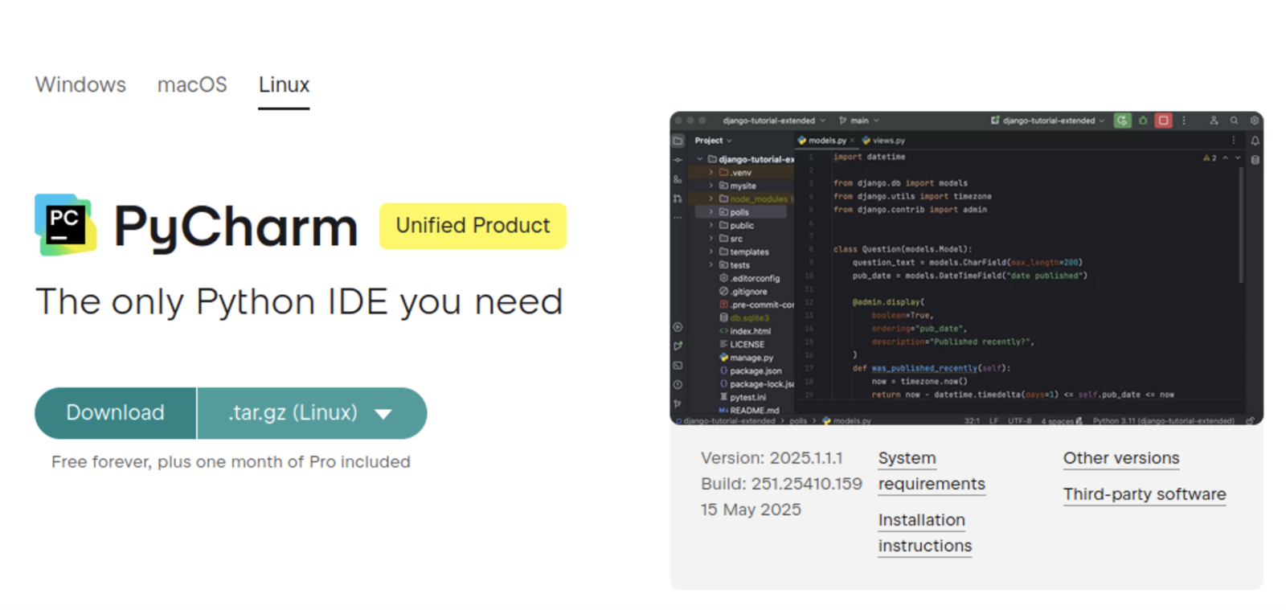Open the Third-party software link
1286x610 pixels.
tap(1145, 494)
